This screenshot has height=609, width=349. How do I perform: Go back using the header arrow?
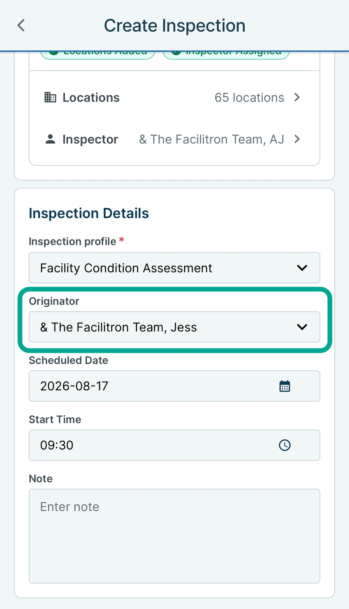click(21, 25)
